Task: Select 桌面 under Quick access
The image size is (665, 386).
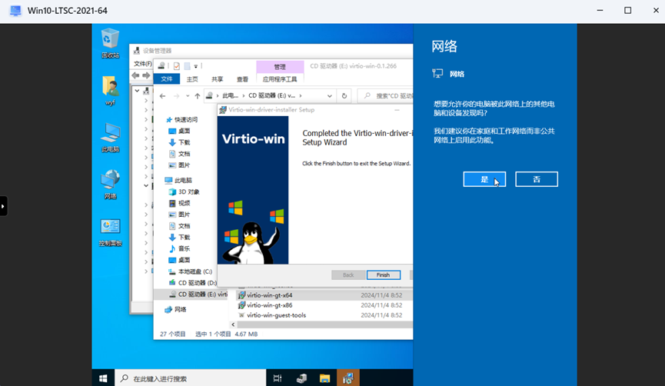Action: (179, 131)
